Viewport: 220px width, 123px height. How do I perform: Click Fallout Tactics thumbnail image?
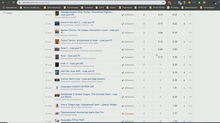click(57, 42)
